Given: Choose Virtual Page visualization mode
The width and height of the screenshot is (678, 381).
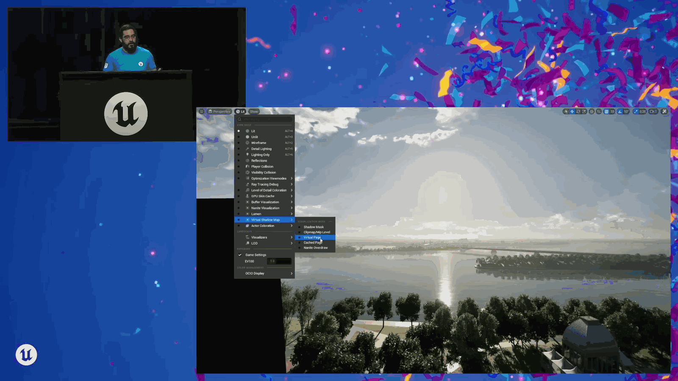Looking at the screenshot, I should point(315,237).
